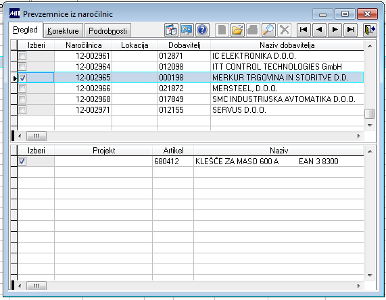Open the Podrobnosti tab
386x300 pixels.
[107, 31]
